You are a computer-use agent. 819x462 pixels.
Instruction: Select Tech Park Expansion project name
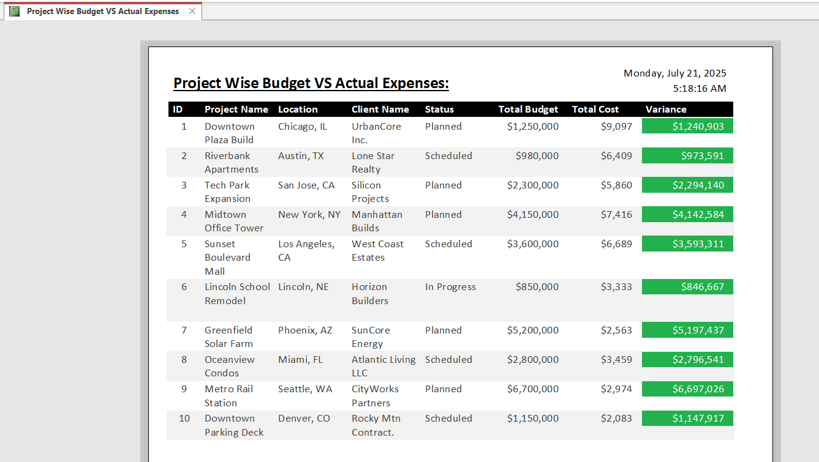point(228,192)
